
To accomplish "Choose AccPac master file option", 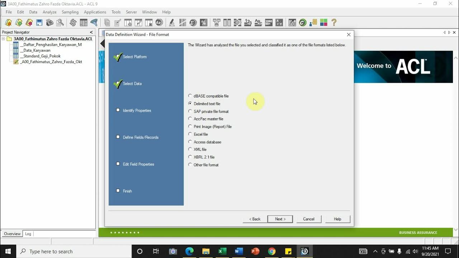I will pyautogui.click(x=206, y=119).
